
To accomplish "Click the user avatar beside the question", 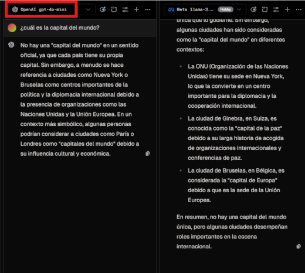I will pyautogui.click(x=12, y=28).
